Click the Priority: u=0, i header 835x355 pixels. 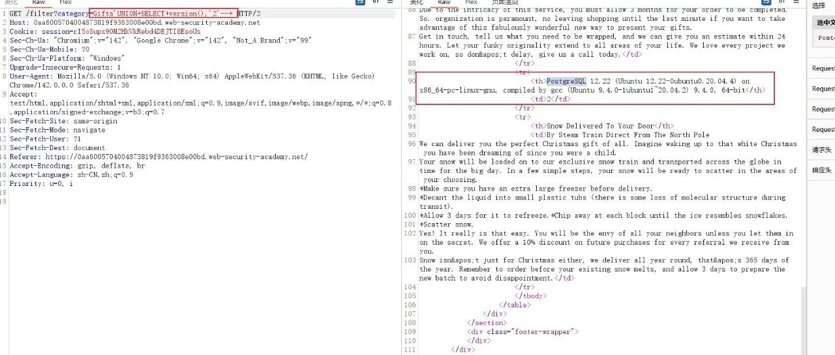click(x=41, y=183)
